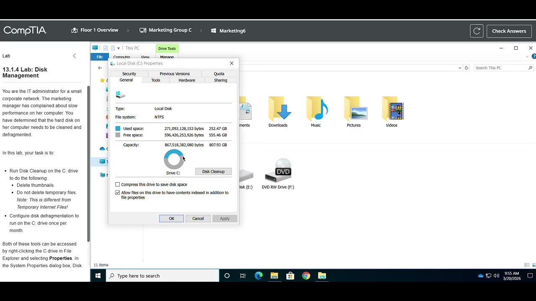Click the Drive C: usage donut chart
This screenshot has width=536, height=301.
[x=174, y=159]
